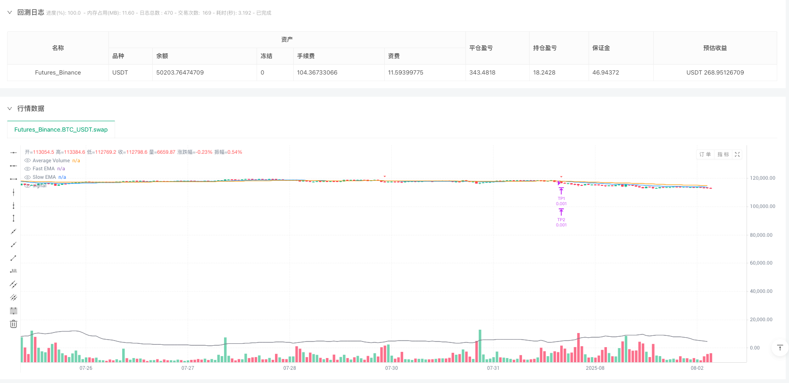Click the estimated profit USDT 268.95126709
789x383 pixels.
[715, 73]
